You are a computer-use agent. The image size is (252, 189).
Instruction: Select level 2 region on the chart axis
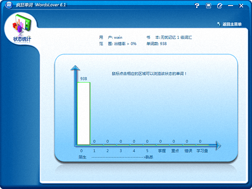(108, 150)
